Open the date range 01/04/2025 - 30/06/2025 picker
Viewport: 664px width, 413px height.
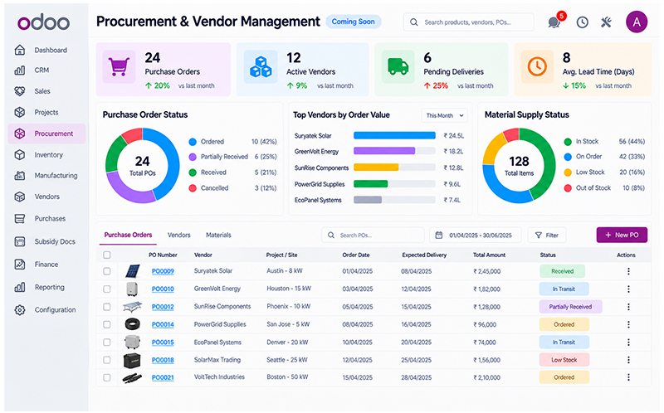(x=475, y=235)
